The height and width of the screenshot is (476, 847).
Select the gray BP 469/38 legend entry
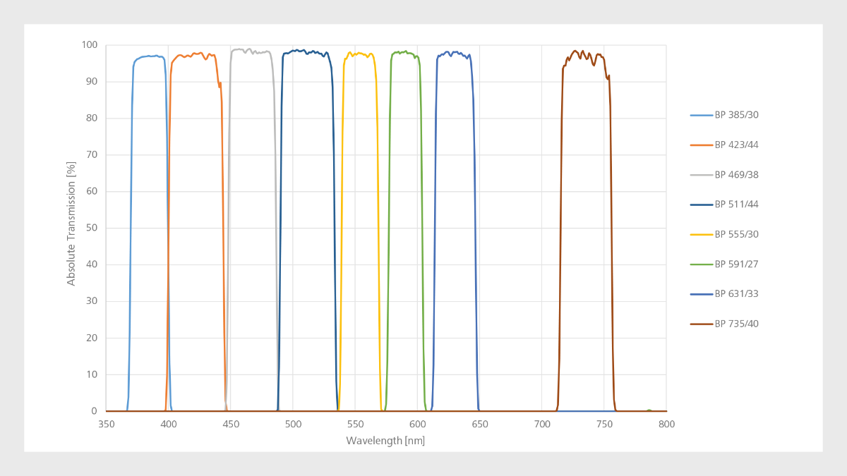[x=736, y=175]
